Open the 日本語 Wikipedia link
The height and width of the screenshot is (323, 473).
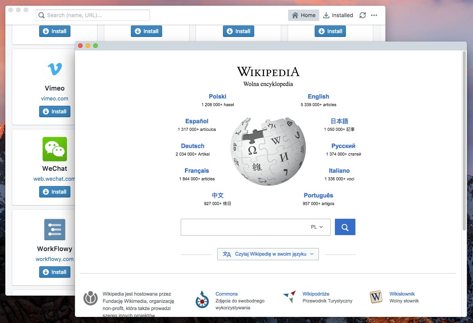[339, 121]
